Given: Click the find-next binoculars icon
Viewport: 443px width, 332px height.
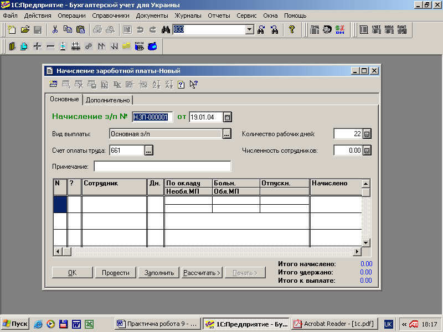Looking at the screenshot, I should coord(261,29).
